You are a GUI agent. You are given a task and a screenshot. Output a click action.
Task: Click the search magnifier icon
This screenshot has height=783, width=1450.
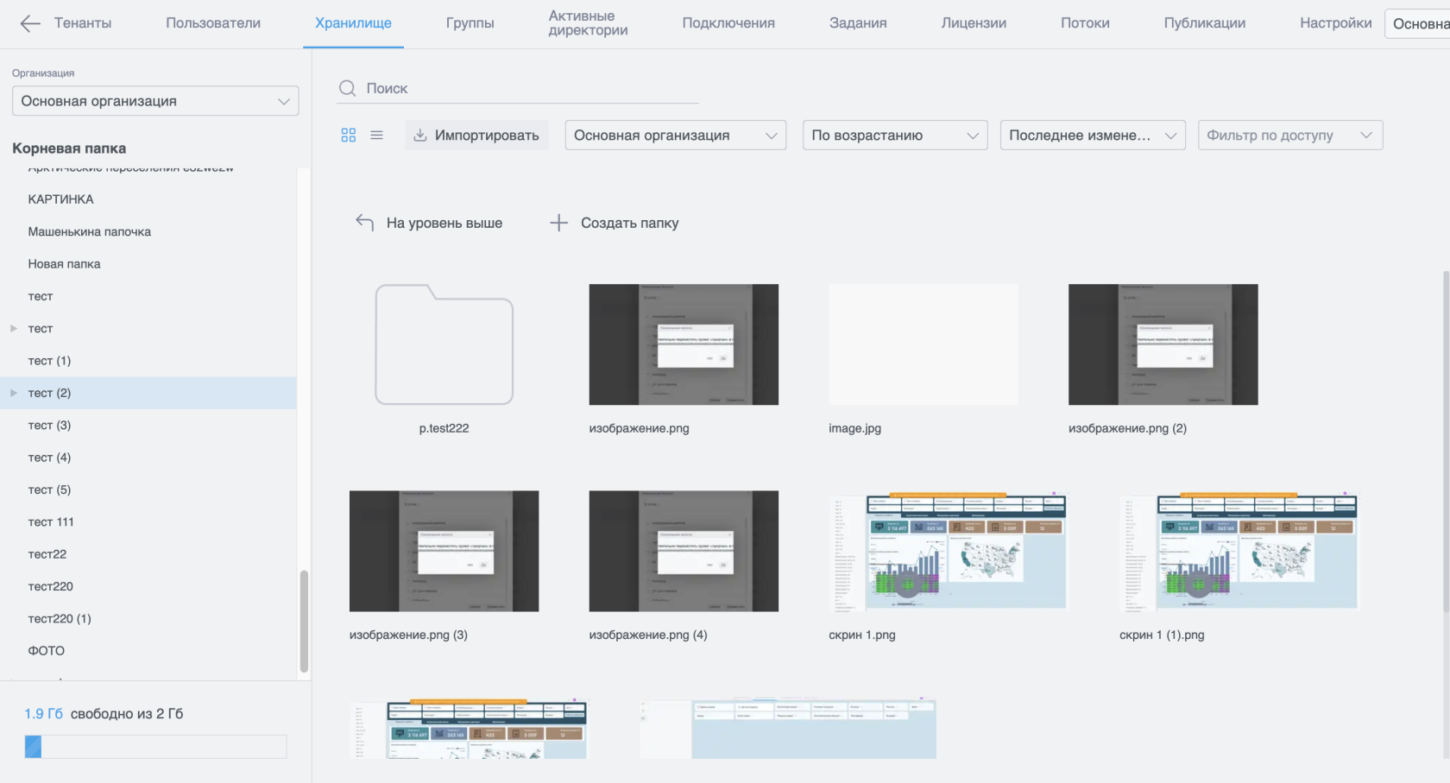tap(348, 88)
